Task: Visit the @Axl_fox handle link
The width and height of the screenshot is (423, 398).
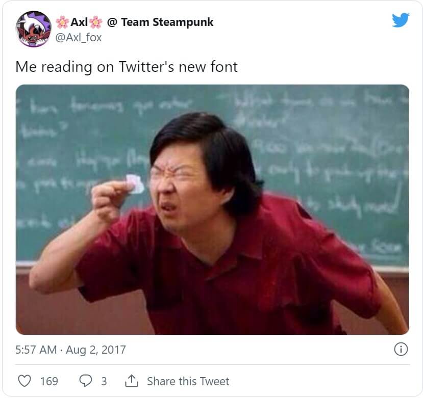Action: tap(78, 37)
